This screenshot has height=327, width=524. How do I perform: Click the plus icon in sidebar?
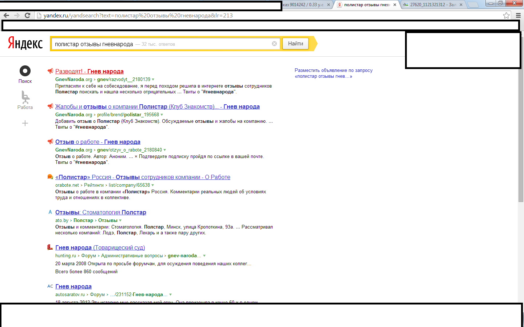click(25, 123)
